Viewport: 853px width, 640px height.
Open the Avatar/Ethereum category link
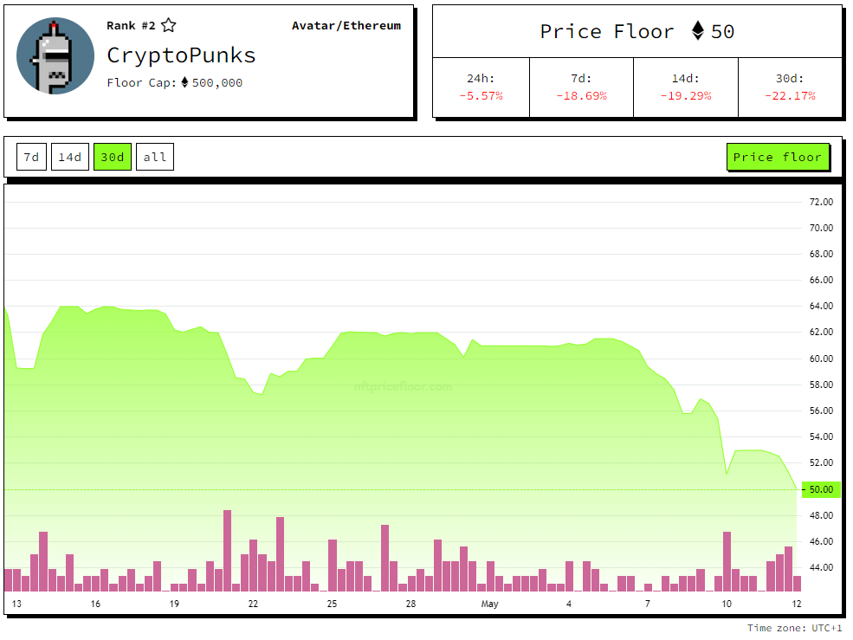(x=346, y=26)
